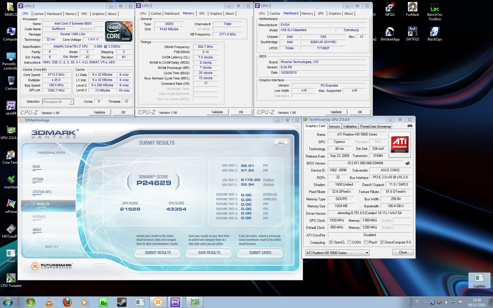This screenshot has height=308, width=493.
Task: Toggle PhysX checkbox in GPU-Z
Action: pos(366,242)
